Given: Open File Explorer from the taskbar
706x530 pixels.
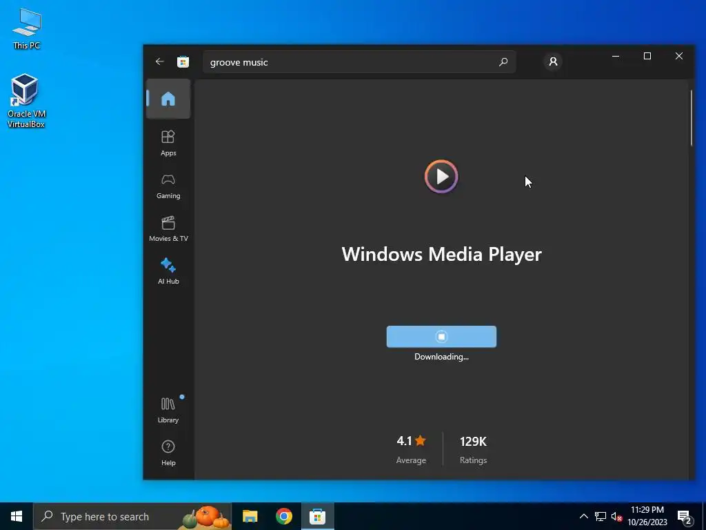Looking at the screenshot, I should point(250,516).
